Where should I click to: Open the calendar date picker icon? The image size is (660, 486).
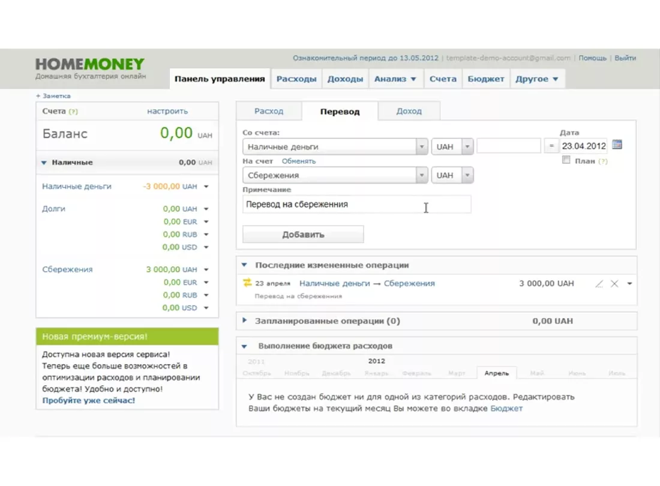click(617, 145)
